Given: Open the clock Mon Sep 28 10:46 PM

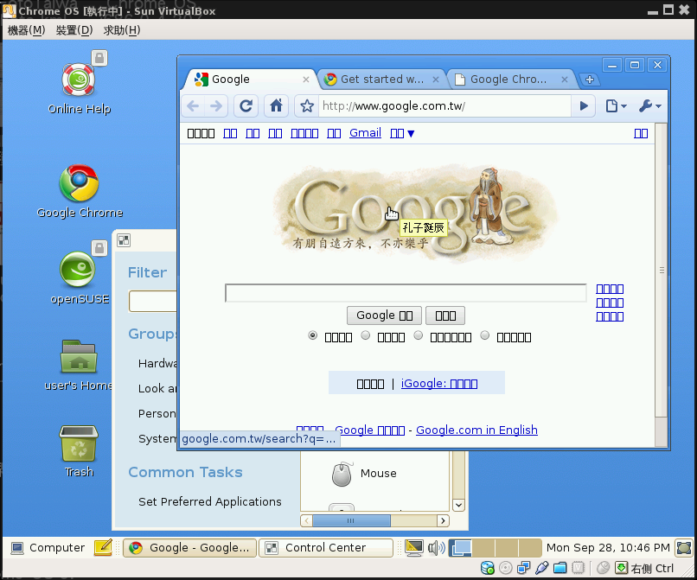Looking at the screenshot, I should pos(608,547).
